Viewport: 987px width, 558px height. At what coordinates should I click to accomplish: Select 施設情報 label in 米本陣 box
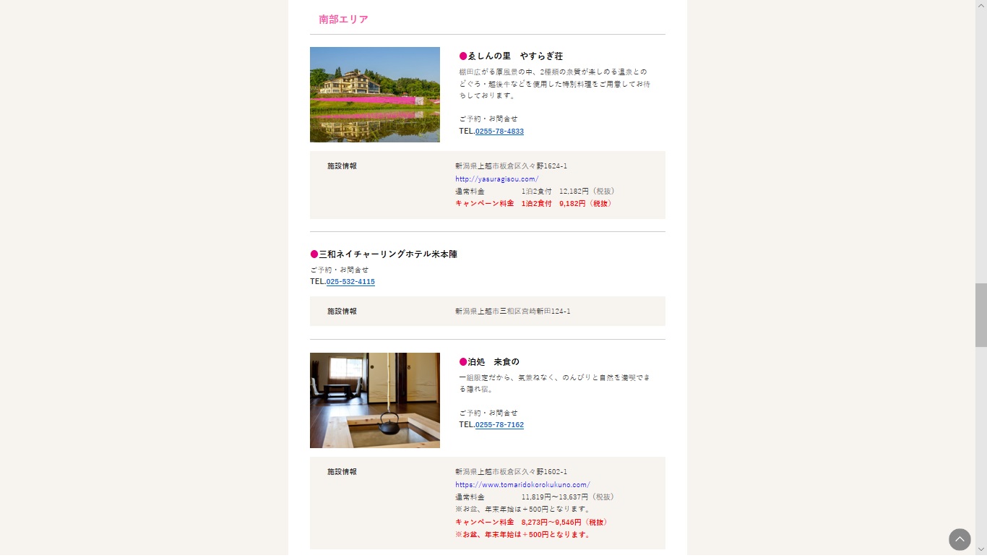point(342,312)
